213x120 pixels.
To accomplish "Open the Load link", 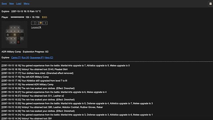I will 19,4.
